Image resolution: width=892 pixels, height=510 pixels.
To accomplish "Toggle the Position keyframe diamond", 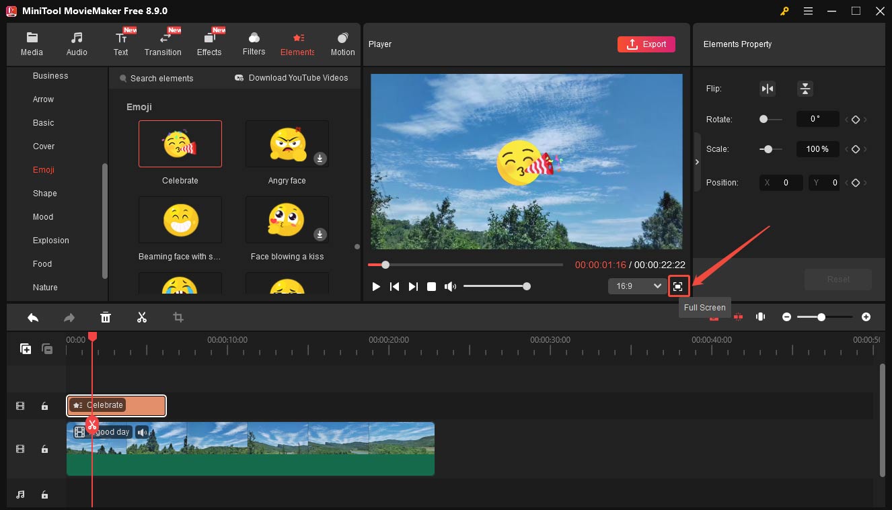I will point(856,183).
